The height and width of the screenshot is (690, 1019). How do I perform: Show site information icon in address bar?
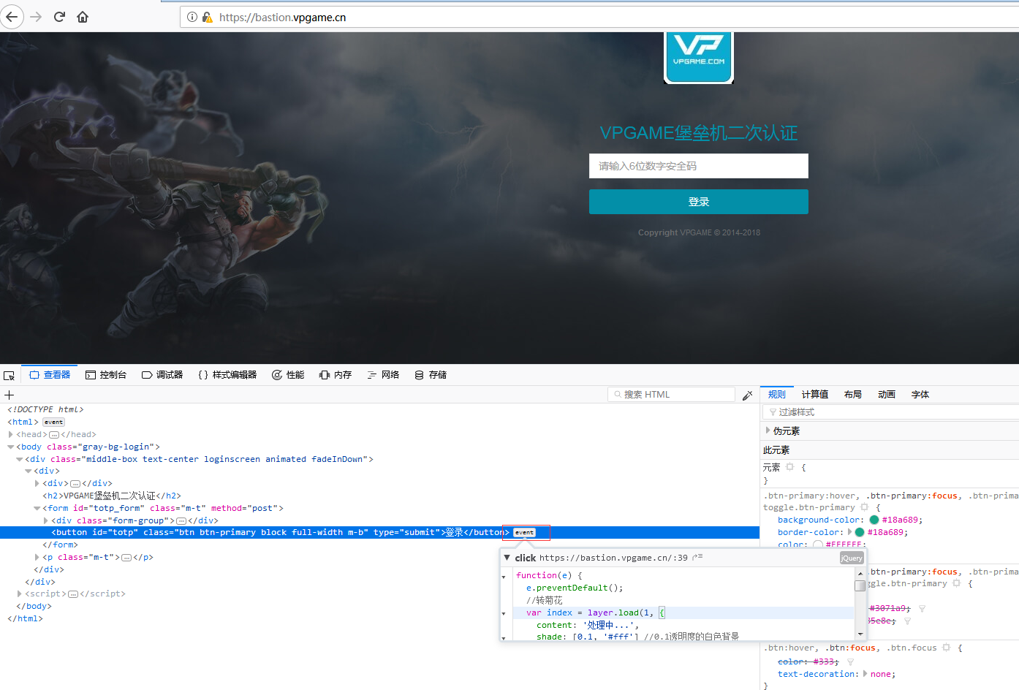tap(192, 17)
